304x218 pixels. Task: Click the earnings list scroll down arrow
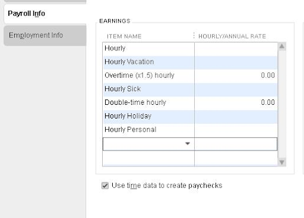pos(282,162)
